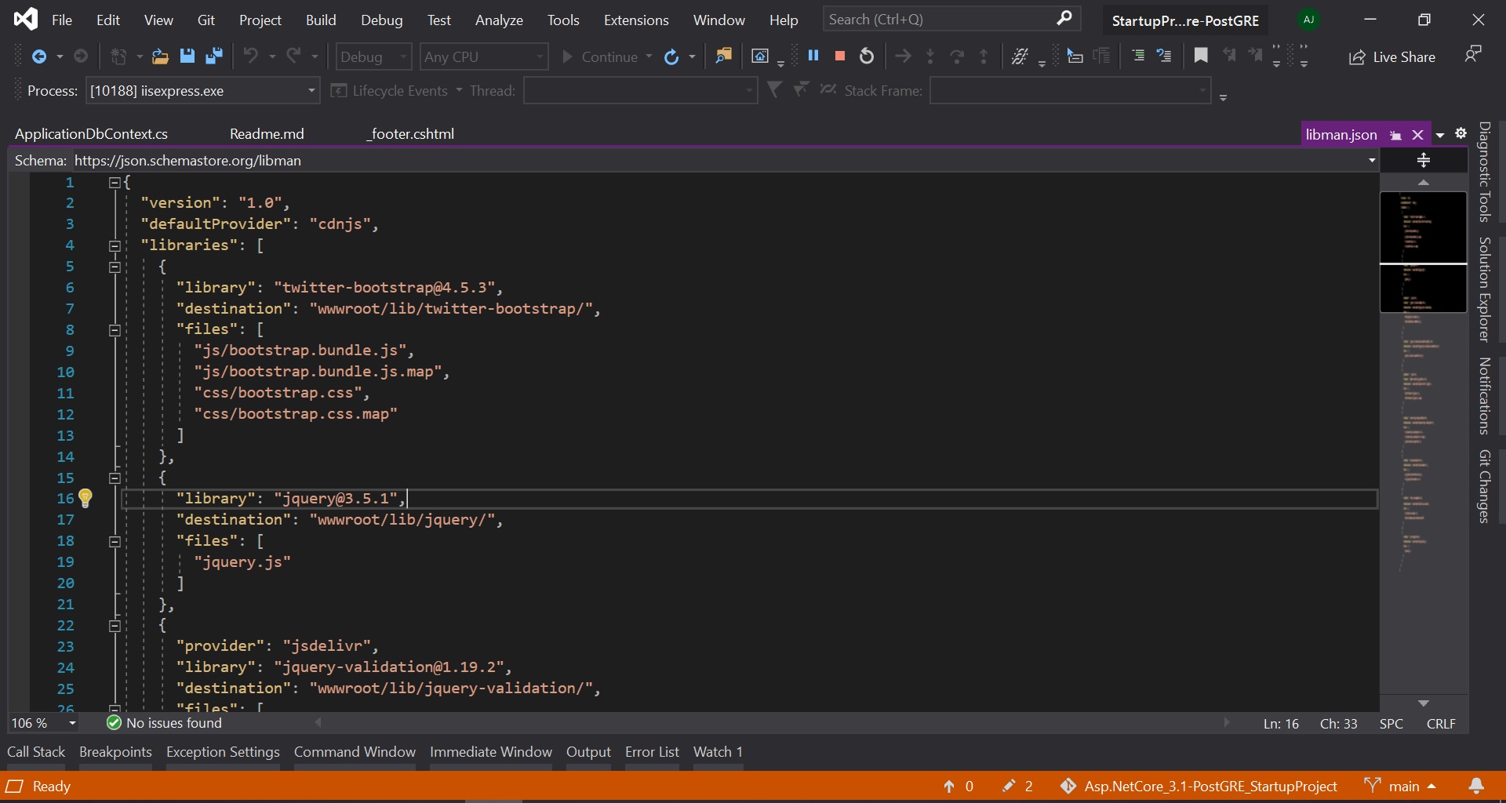Toggle bookmark with the bookmark icon

(x=1201, y=55)
